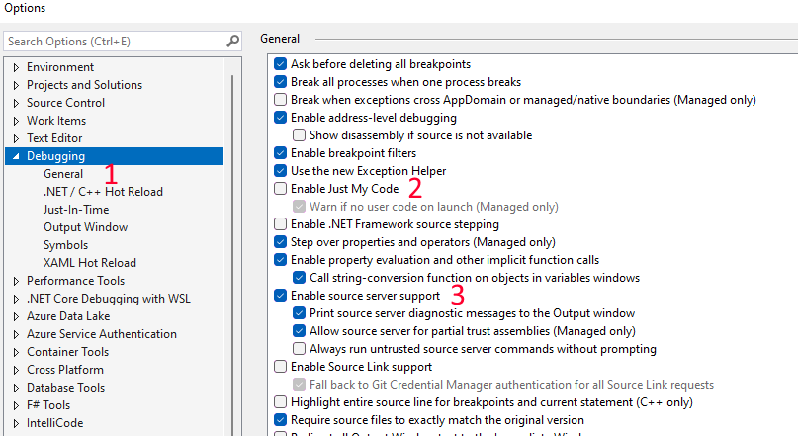Collapse the Debugging node

coord(16,156)
